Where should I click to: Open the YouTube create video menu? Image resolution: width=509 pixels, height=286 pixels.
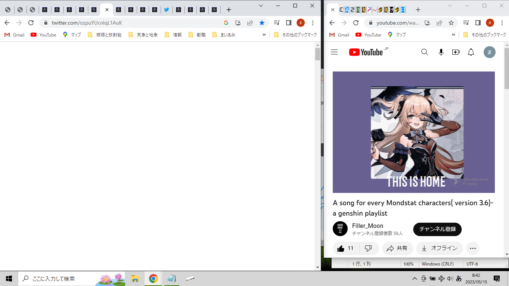coord(456,52)
